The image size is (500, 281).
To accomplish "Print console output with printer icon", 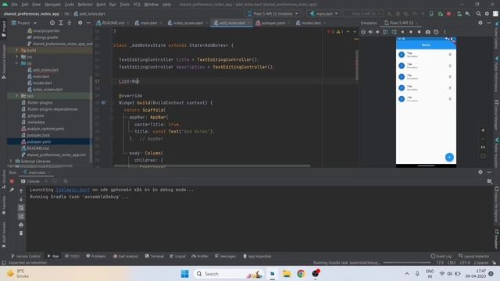I will 21,225.
